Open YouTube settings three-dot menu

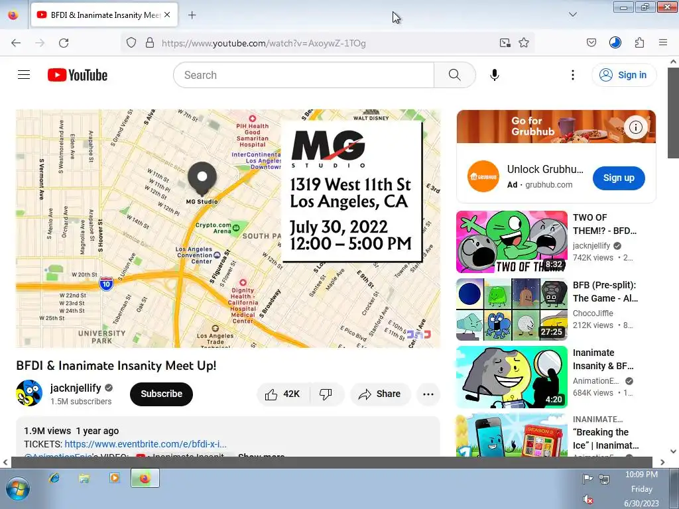pos(572,75)
